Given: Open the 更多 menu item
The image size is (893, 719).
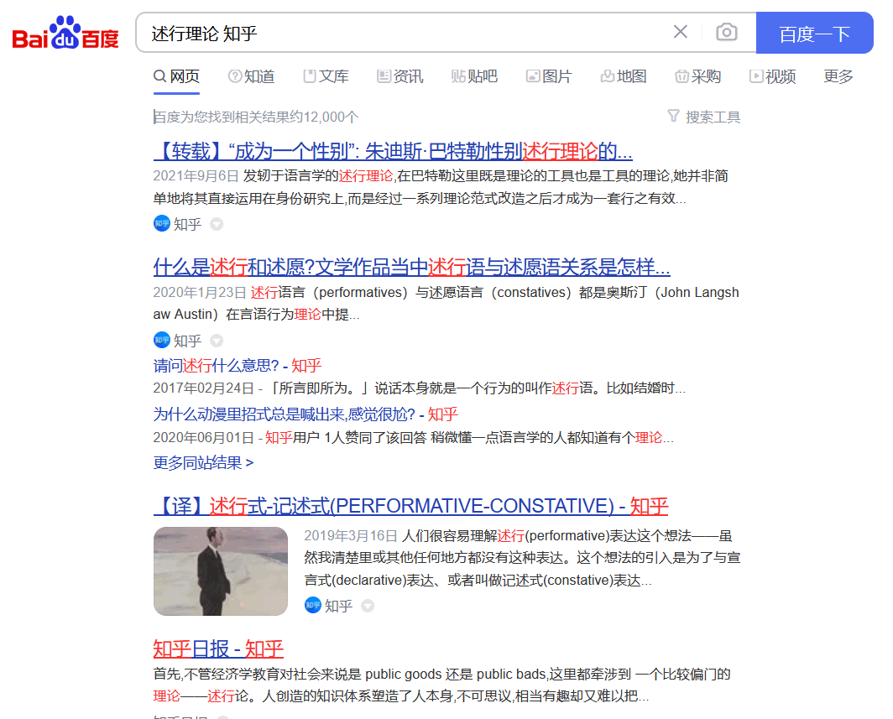Looking at the screenshot, I should tap(838, 76).
